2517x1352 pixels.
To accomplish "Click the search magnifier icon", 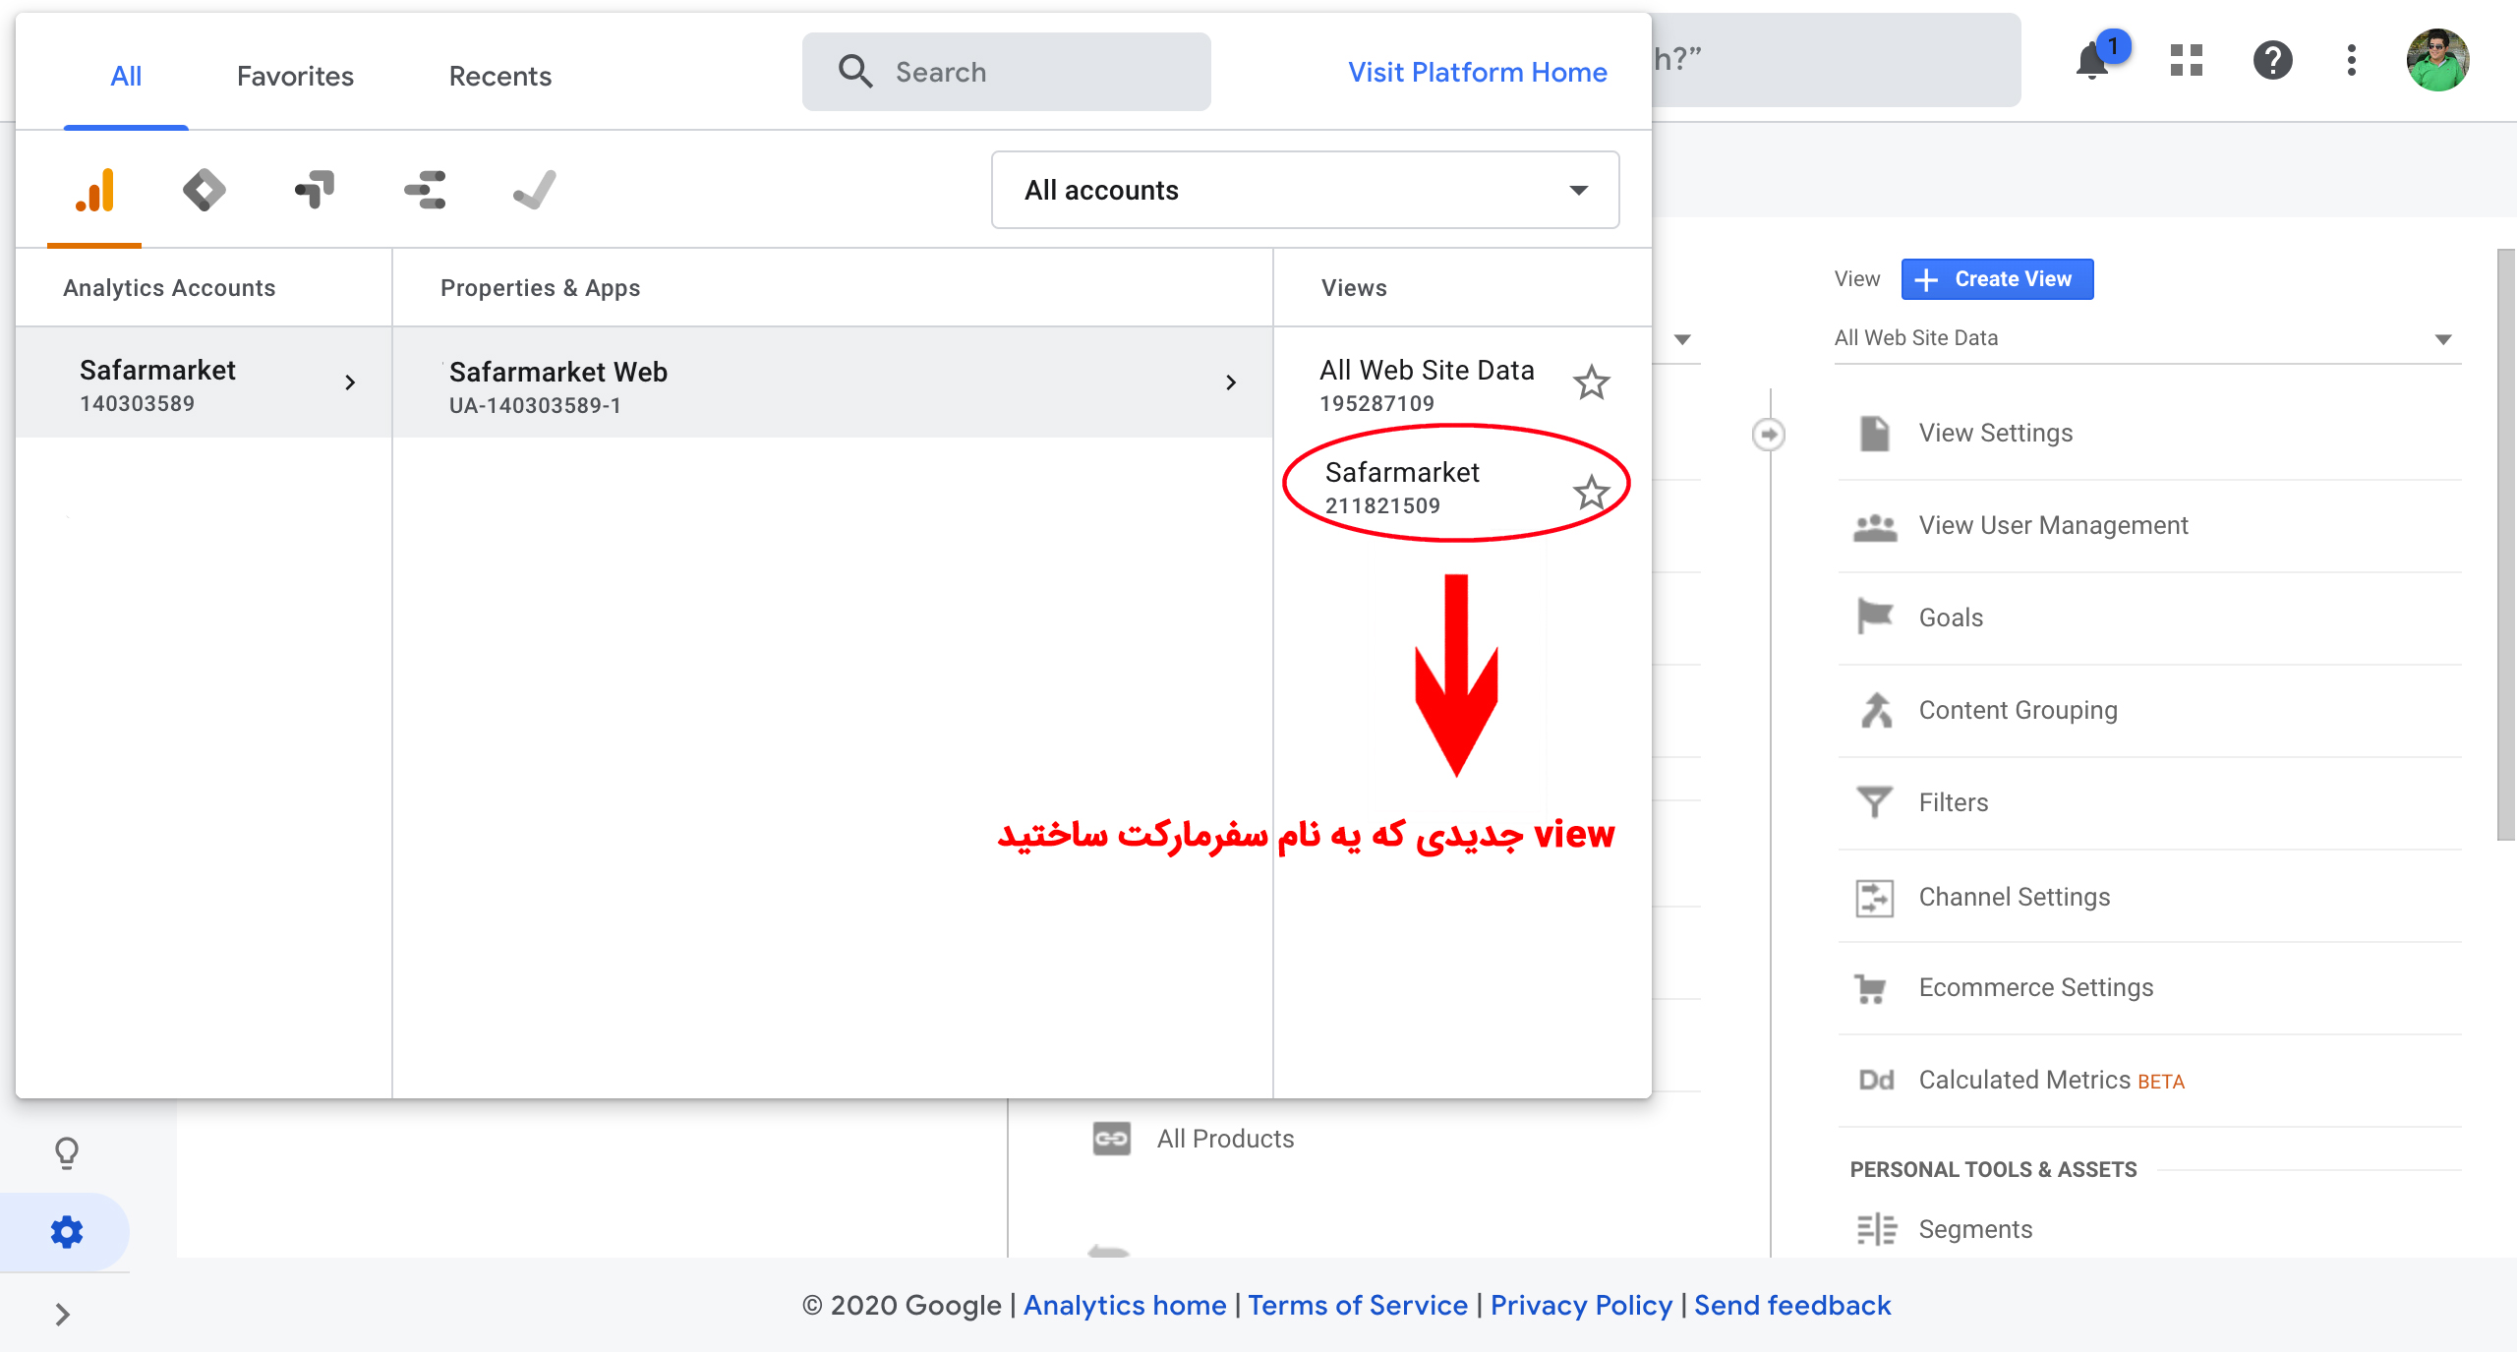I will click(854, 72).
